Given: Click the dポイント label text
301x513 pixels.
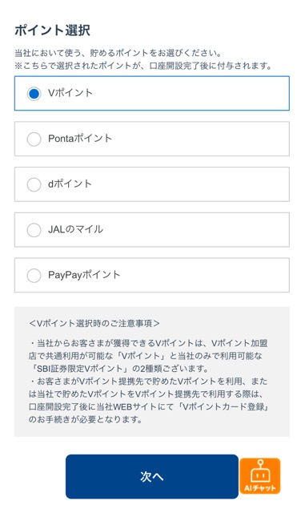Looking at the screenshot, I should coord(70,184).
